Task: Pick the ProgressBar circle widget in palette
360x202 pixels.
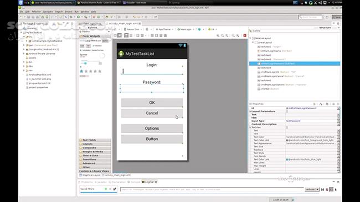Action: (x=102, y=55)
